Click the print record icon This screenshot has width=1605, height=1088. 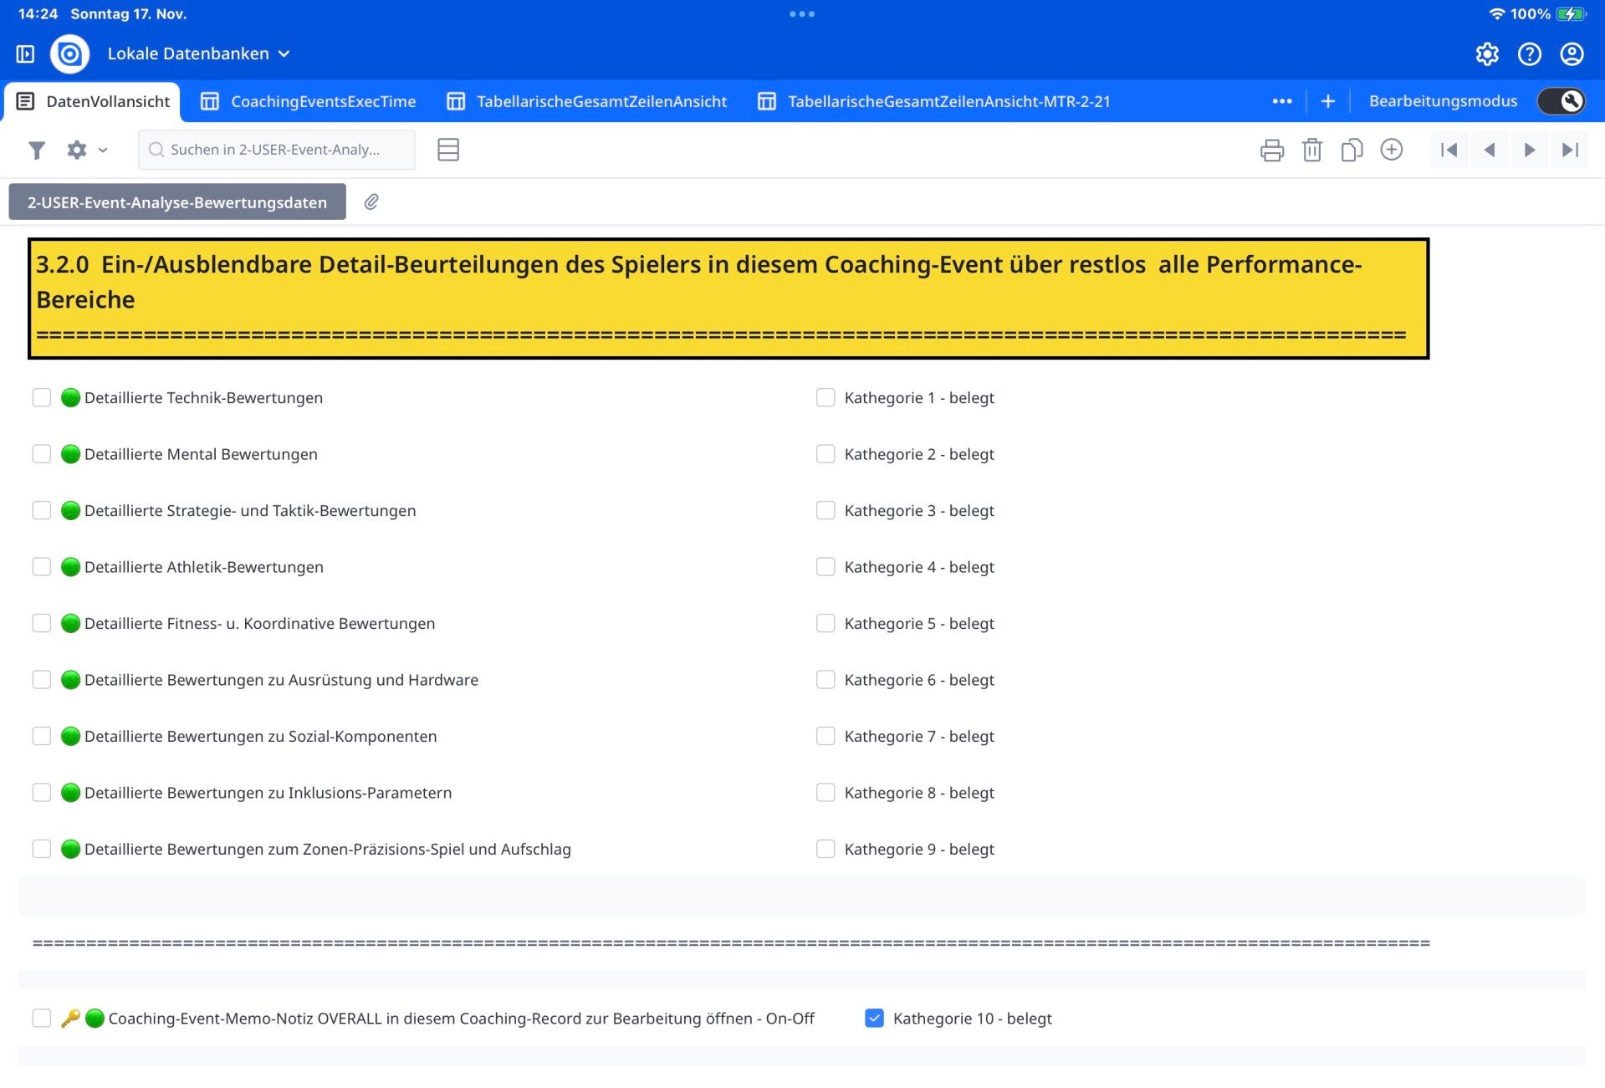(1271, 151)
